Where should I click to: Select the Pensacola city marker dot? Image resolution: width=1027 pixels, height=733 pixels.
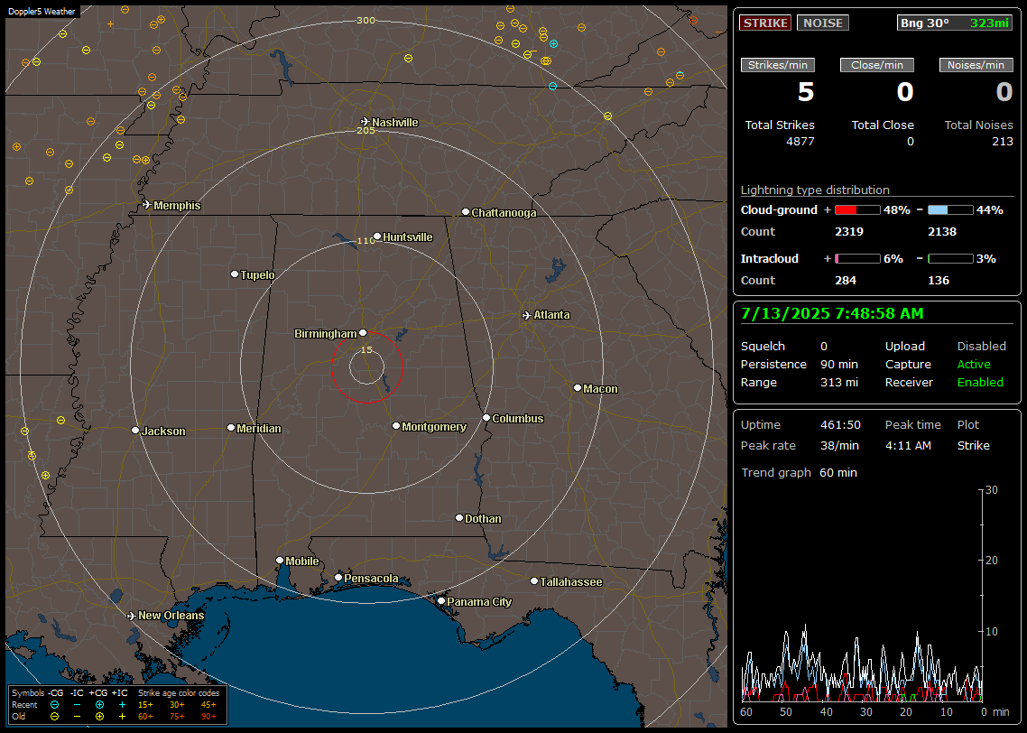(338, 577)
